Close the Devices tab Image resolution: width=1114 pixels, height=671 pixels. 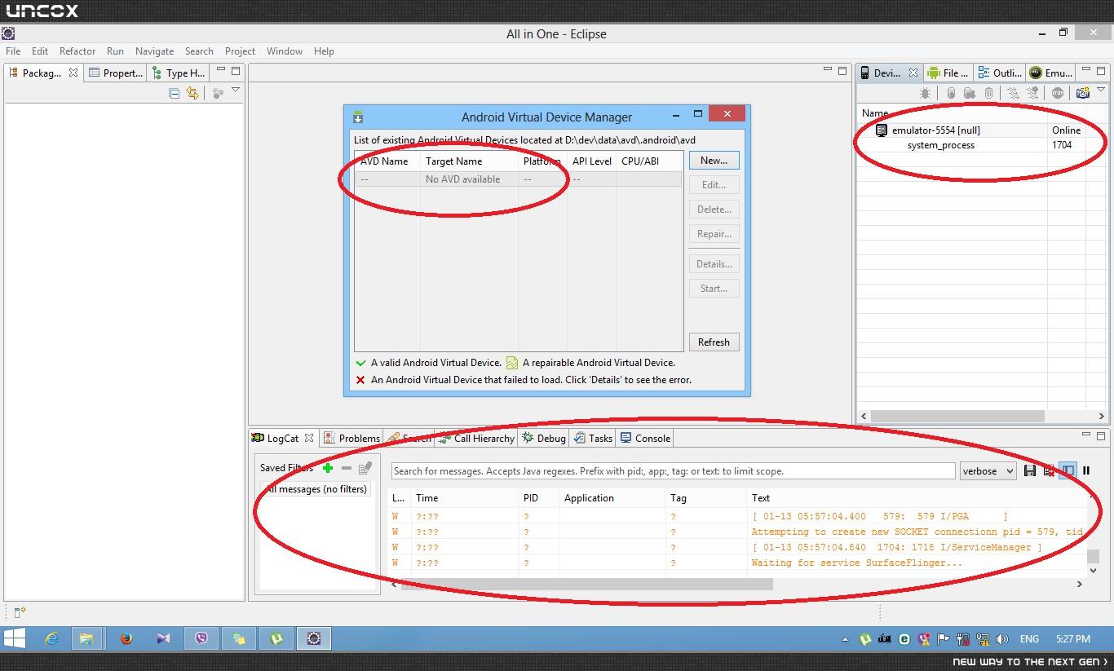coord(913,73)
